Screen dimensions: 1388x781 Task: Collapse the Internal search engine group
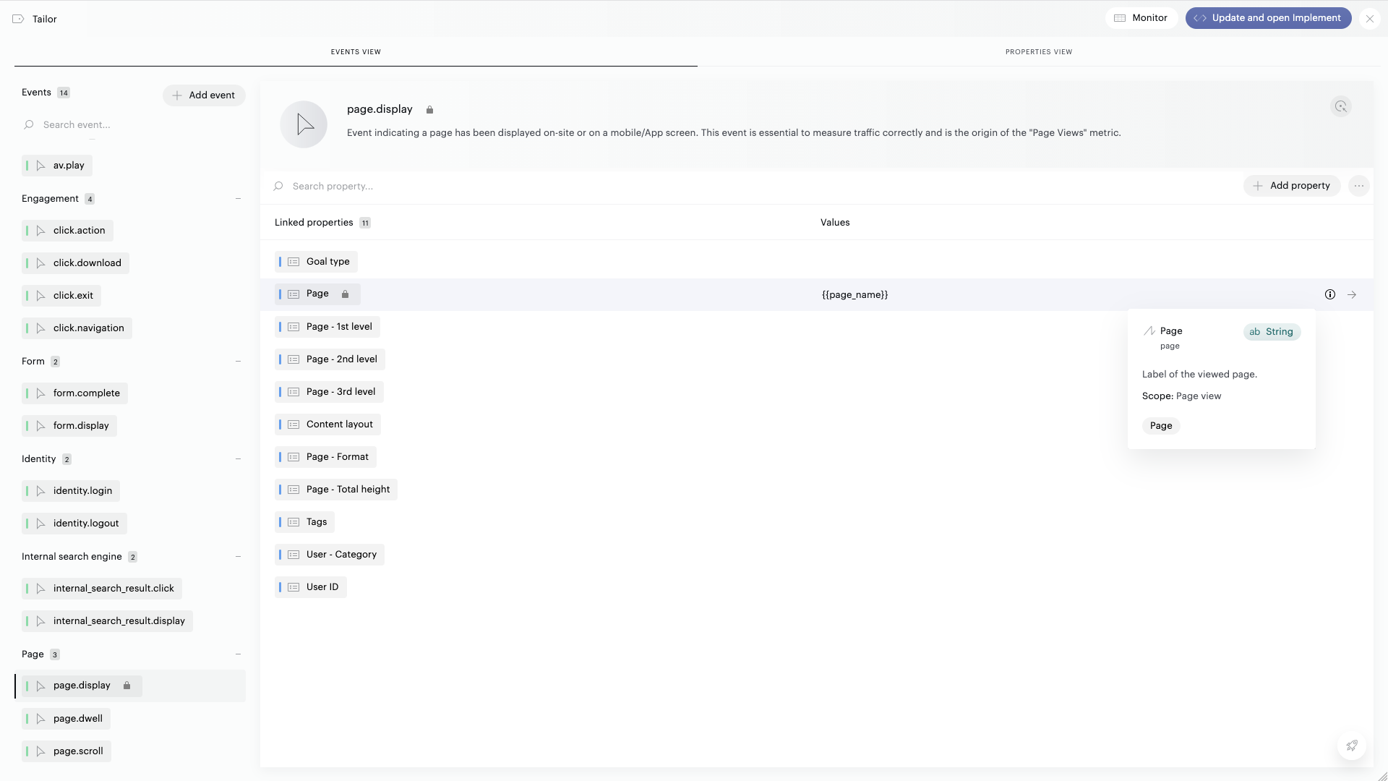click(238, 557)
